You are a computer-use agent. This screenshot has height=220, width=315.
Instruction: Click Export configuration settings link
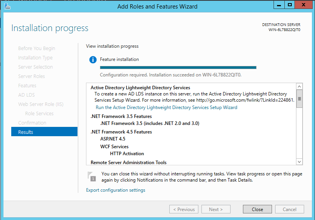click(x=115, y=190)
